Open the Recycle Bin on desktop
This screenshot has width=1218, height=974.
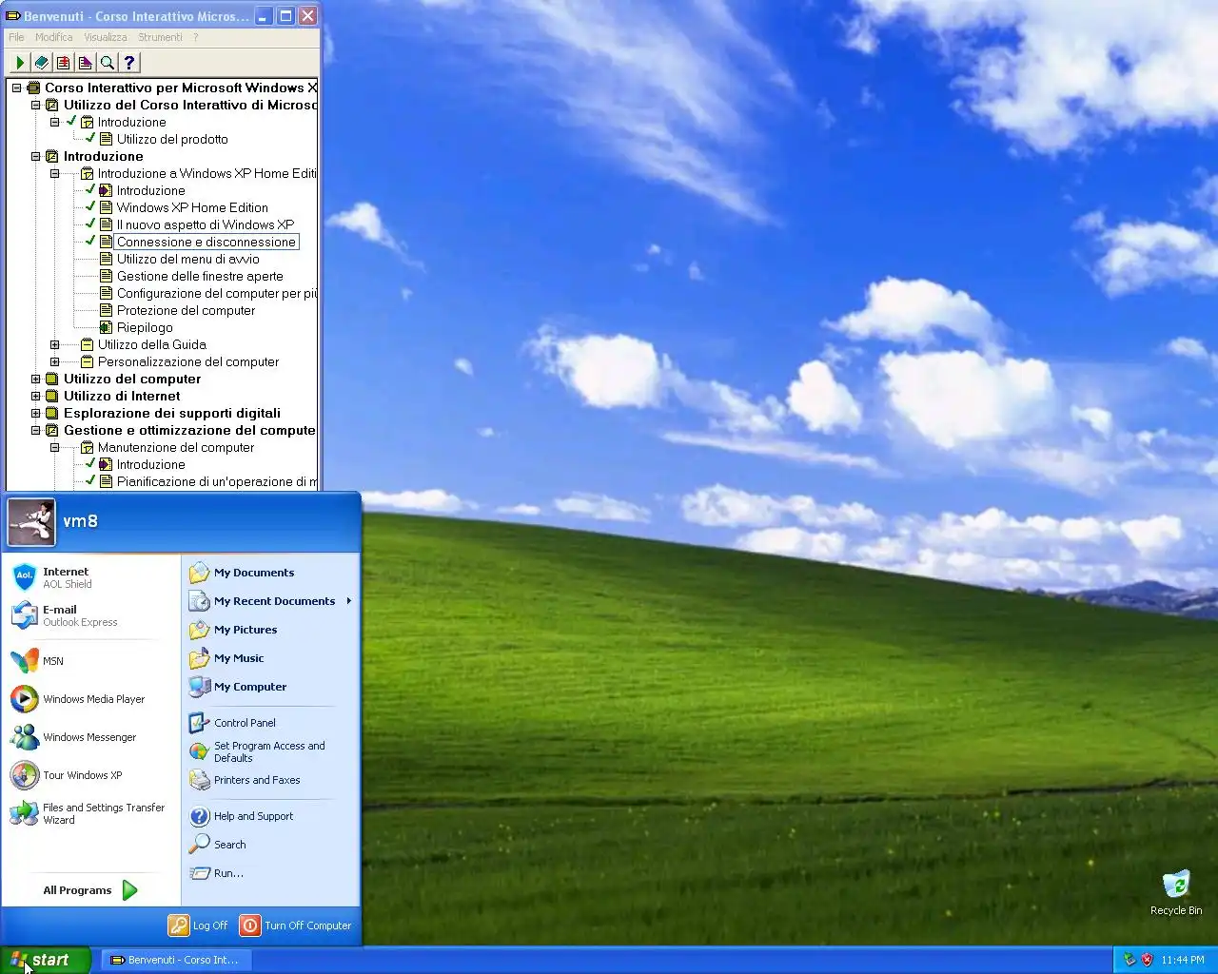pyautogui.click(x=1176, y=892)
